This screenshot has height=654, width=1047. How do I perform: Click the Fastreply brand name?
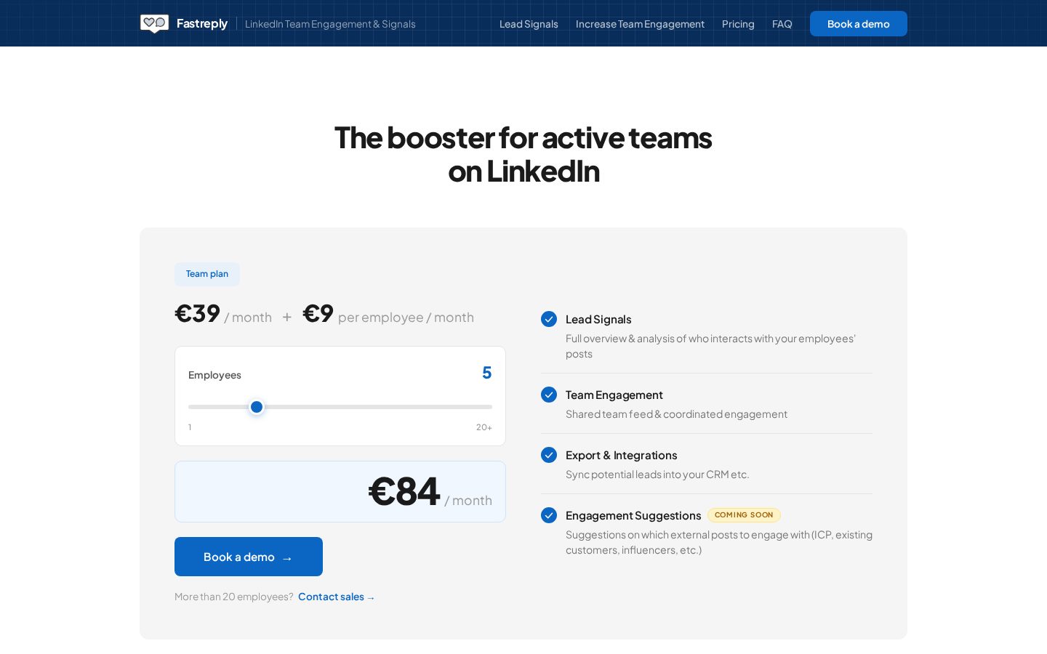[x=202, y=24]
